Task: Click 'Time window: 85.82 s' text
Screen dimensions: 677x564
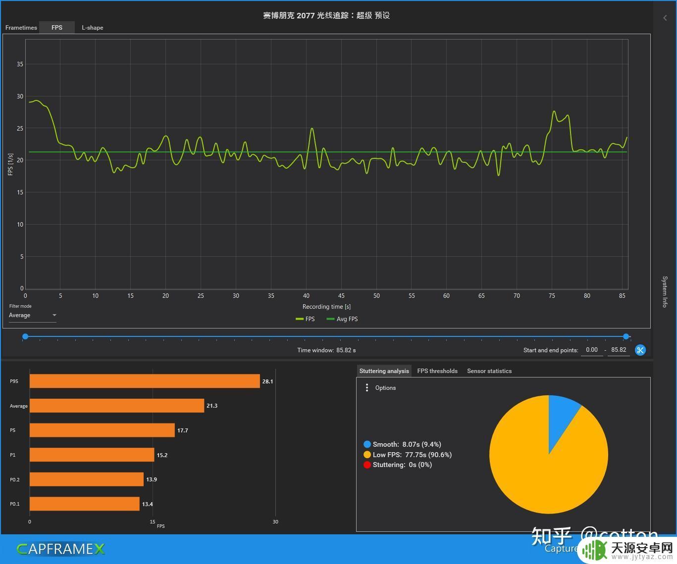Action: (326, 350)
